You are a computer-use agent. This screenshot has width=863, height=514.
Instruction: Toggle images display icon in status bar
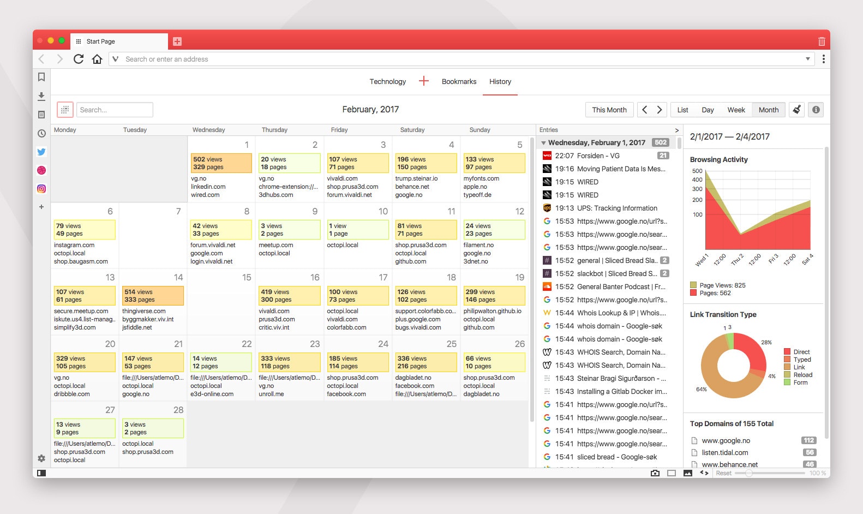688,473
